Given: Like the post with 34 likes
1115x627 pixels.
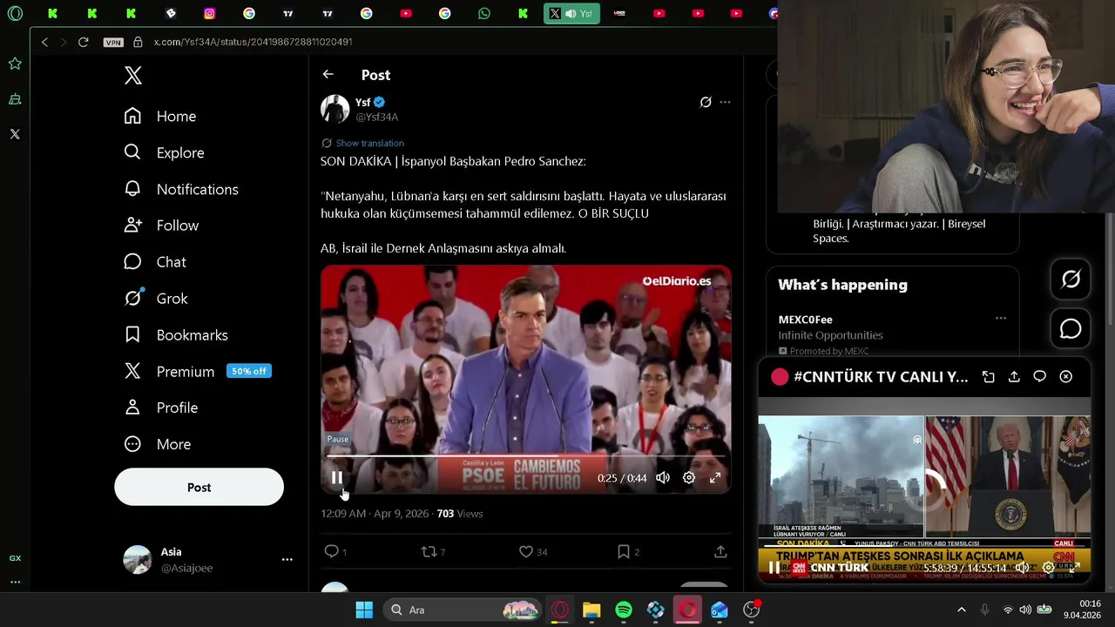Looking at the screenshot, I should [526, 551].
